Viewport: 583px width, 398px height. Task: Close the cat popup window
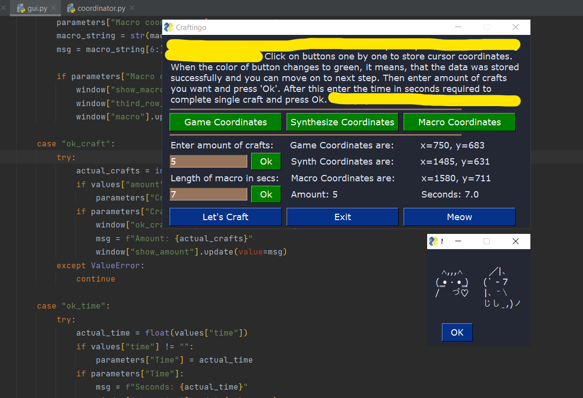515,241
